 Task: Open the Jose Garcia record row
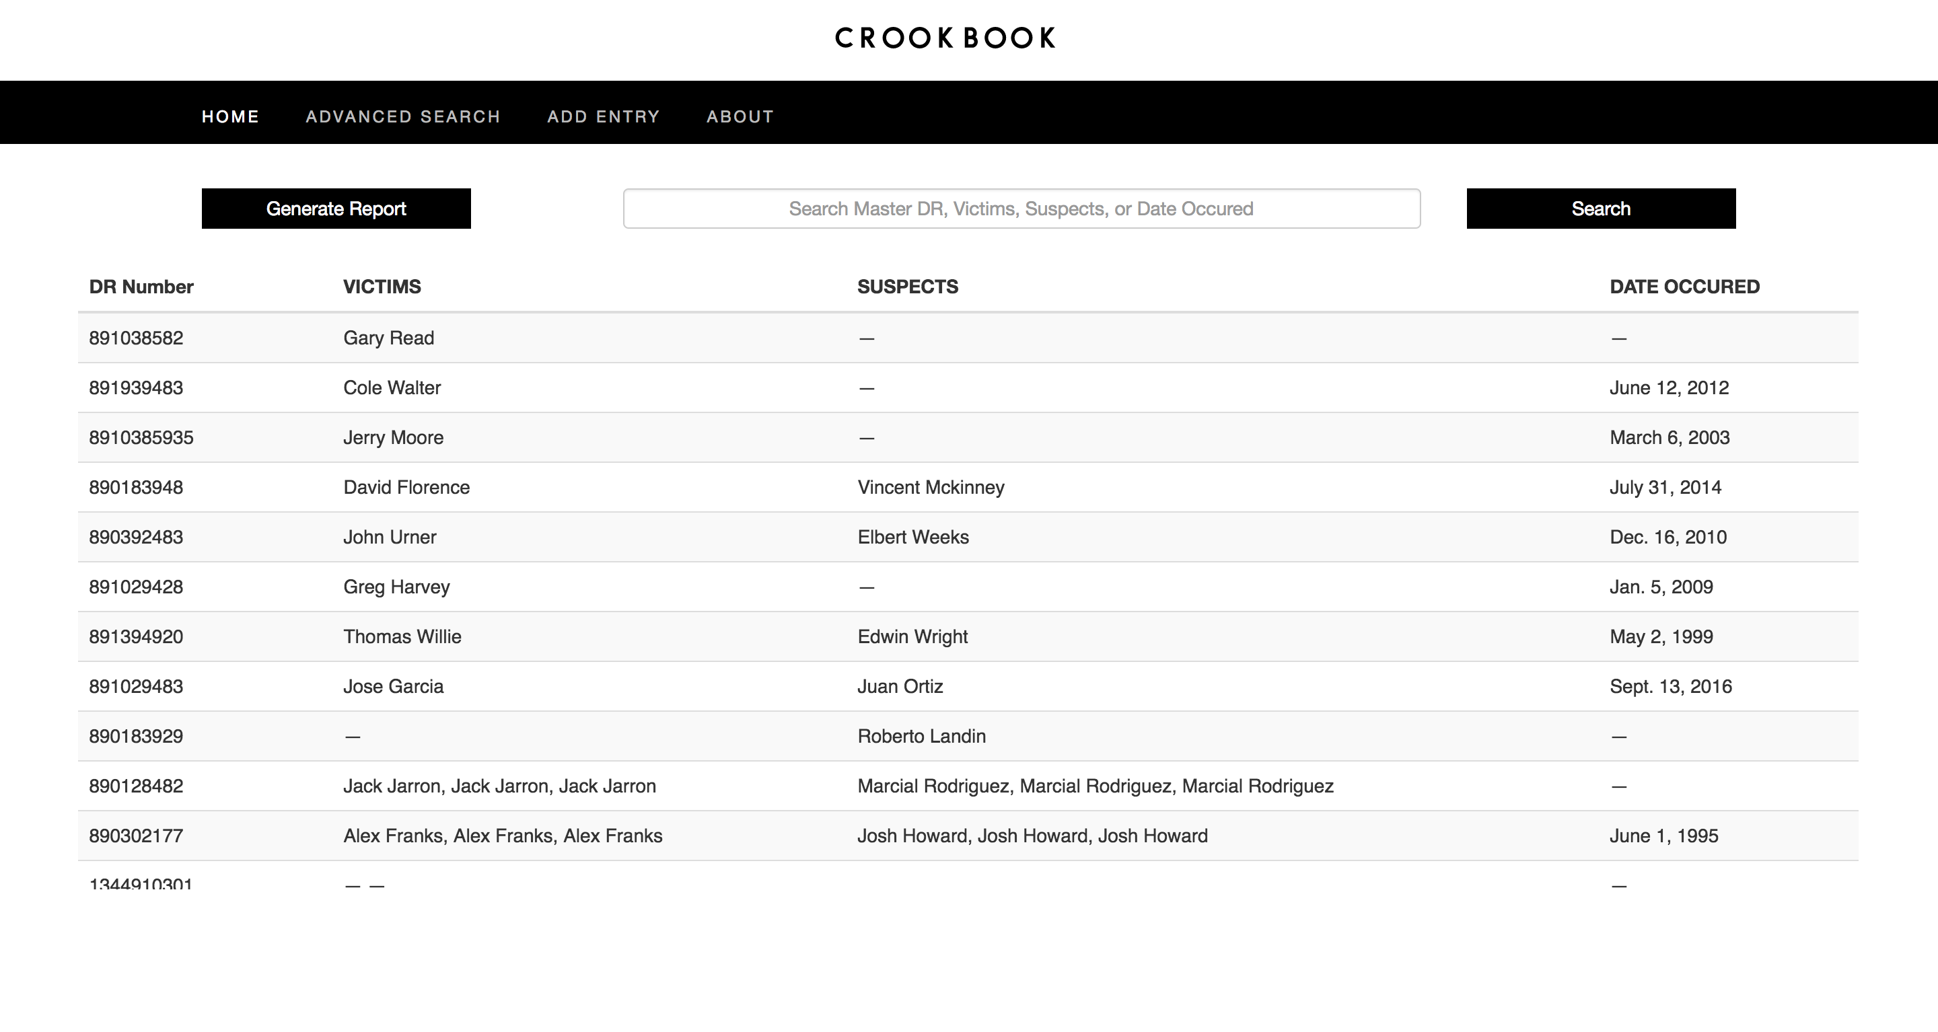click(x=394, y=686)
